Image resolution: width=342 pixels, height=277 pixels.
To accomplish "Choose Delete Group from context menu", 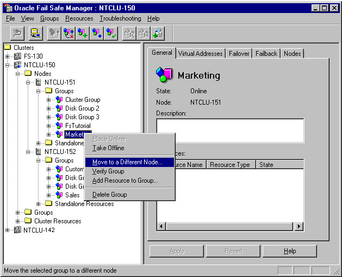I will click(130, 195).
